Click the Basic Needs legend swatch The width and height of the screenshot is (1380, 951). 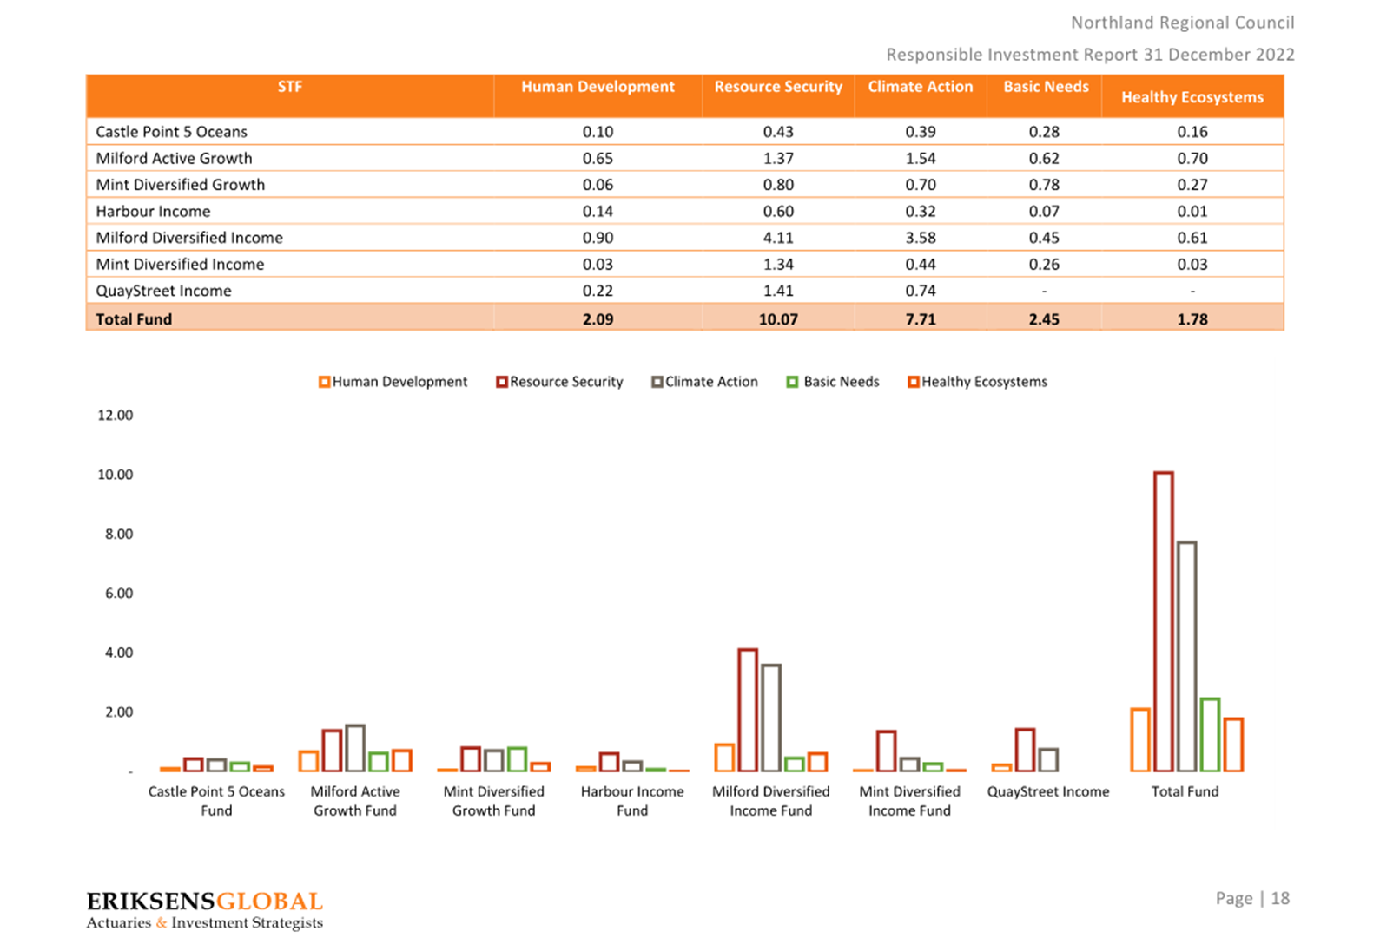(792, 382)
